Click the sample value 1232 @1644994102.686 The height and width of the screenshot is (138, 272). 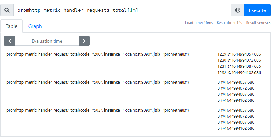(239, 72)
